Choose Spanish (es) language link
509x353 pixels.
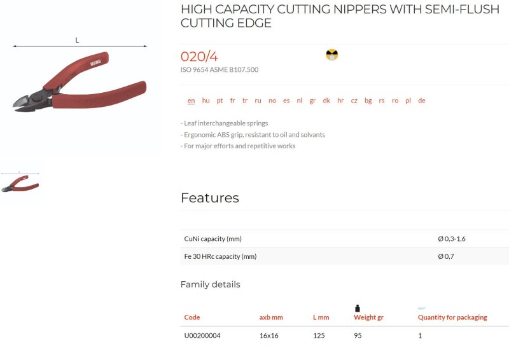tap(286, 100)
